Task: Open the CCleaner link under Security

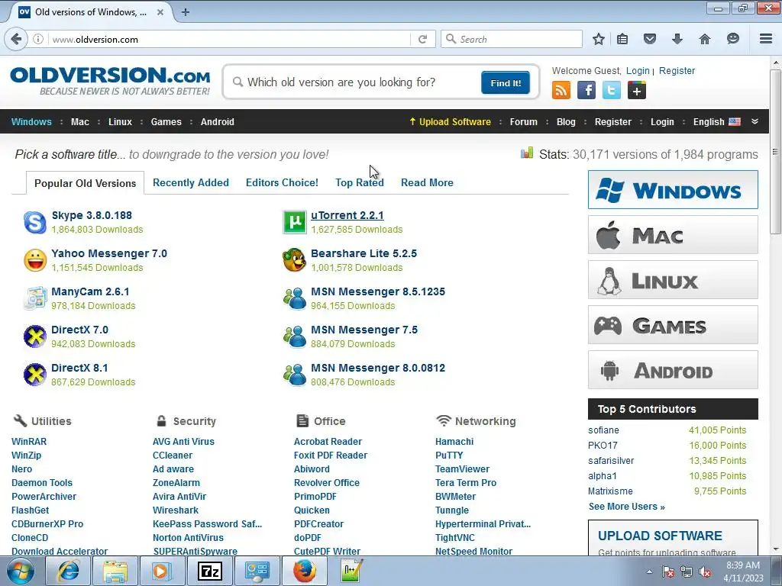Action: (x=173, y=456)
